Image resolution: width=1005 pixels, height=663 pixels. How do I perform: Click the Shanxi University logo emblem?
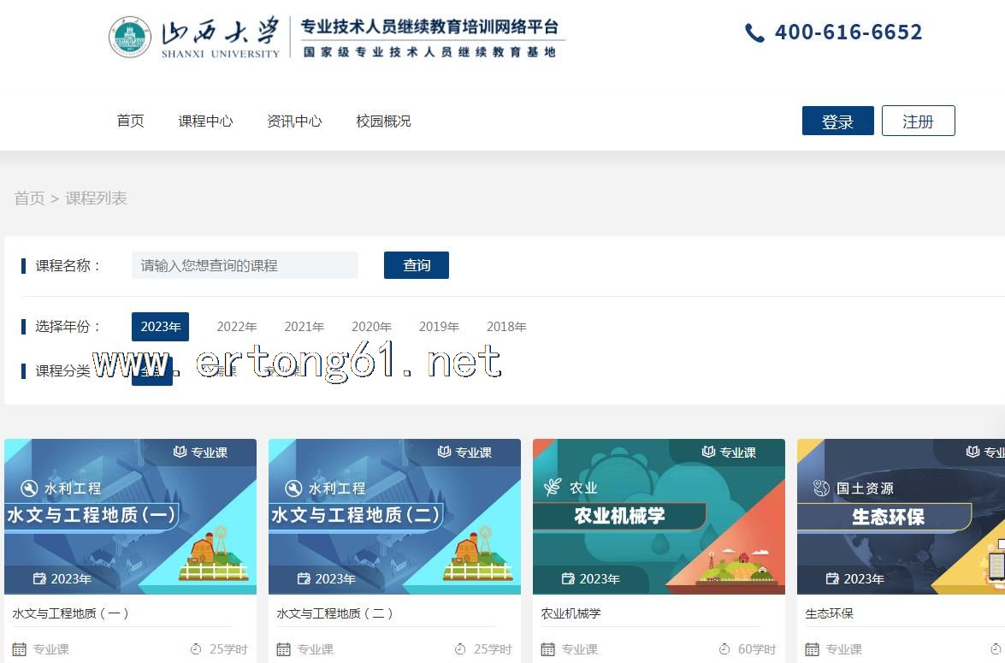pyautogui.click(x=130, y=37)
